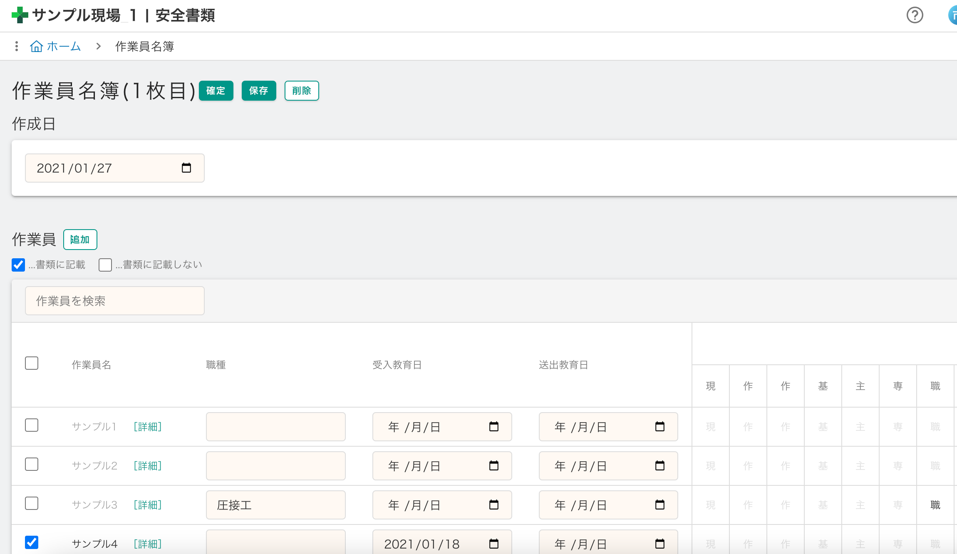
Task: Uncheck the サンプル4 row checkbox
Action: tap(32, 542)
